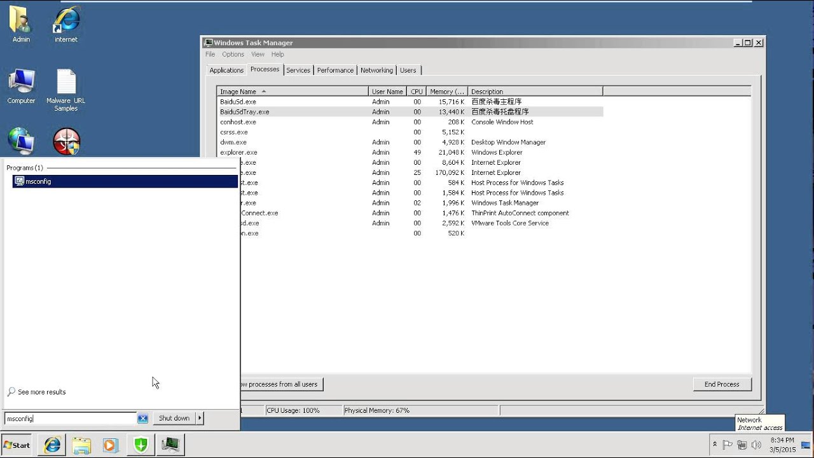Open the File menu in Task Manager
Viewport: 814px width, 458px height.
pos(210,54)
